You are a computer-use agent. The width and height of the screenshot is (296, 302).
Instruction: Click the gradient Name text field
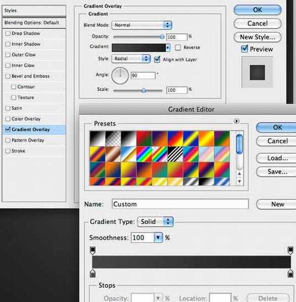(x=179, y=204)
